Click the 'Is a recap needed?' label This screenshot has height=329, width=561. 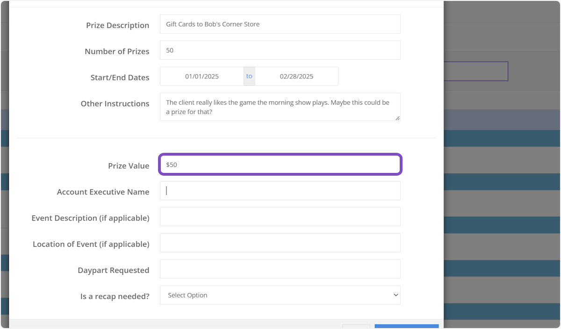[x=115, y=296]
